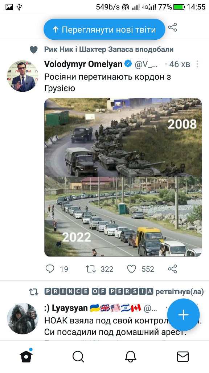Share Omelyan's tweet via share icon
Image resolution: width=209 pixels, height=373 pixels.
pos(172,269)
